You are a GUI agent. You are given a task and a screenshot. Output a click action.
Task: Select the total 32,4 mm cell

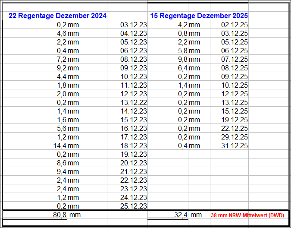tap(180, 215)
